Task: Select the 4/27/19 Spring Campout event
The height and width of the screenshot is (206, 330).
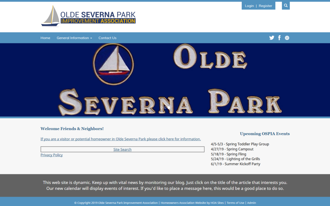Action: pos(232,149)
